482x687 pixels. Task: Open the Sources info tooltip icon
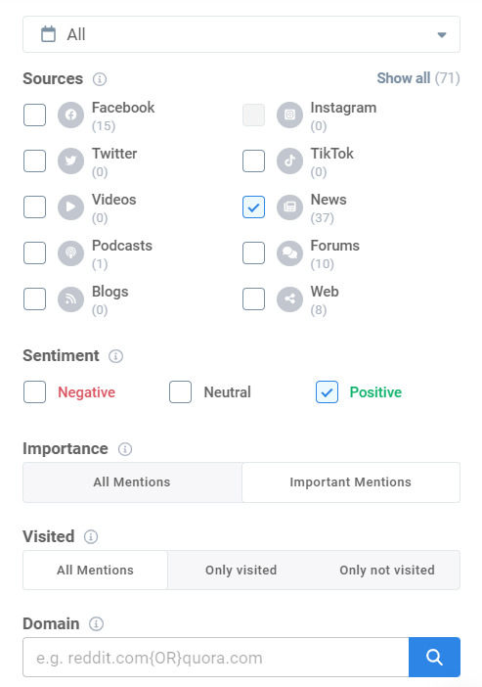coord(100,79)
